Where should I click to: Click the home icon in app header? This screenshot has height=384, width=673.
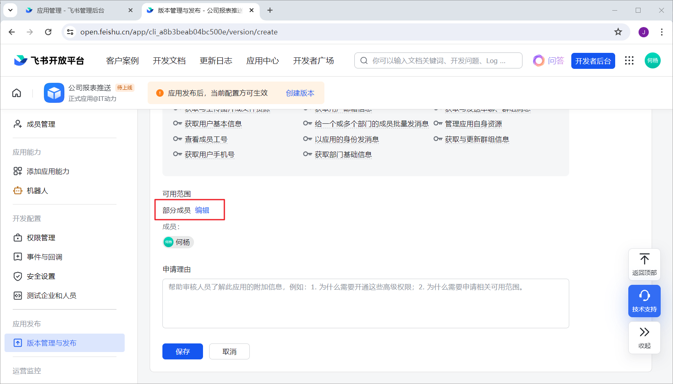pos(16,93)
